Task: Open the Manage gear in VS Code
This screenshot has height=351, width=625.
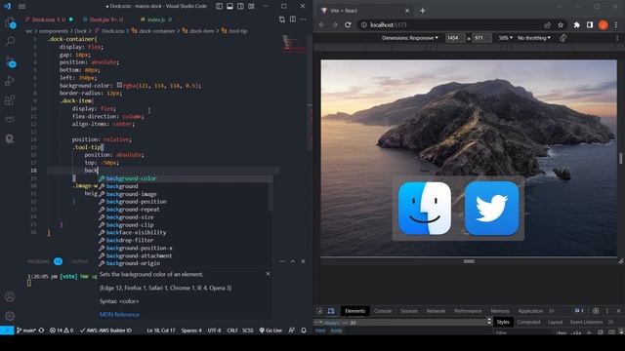Action: coord(10,316)
